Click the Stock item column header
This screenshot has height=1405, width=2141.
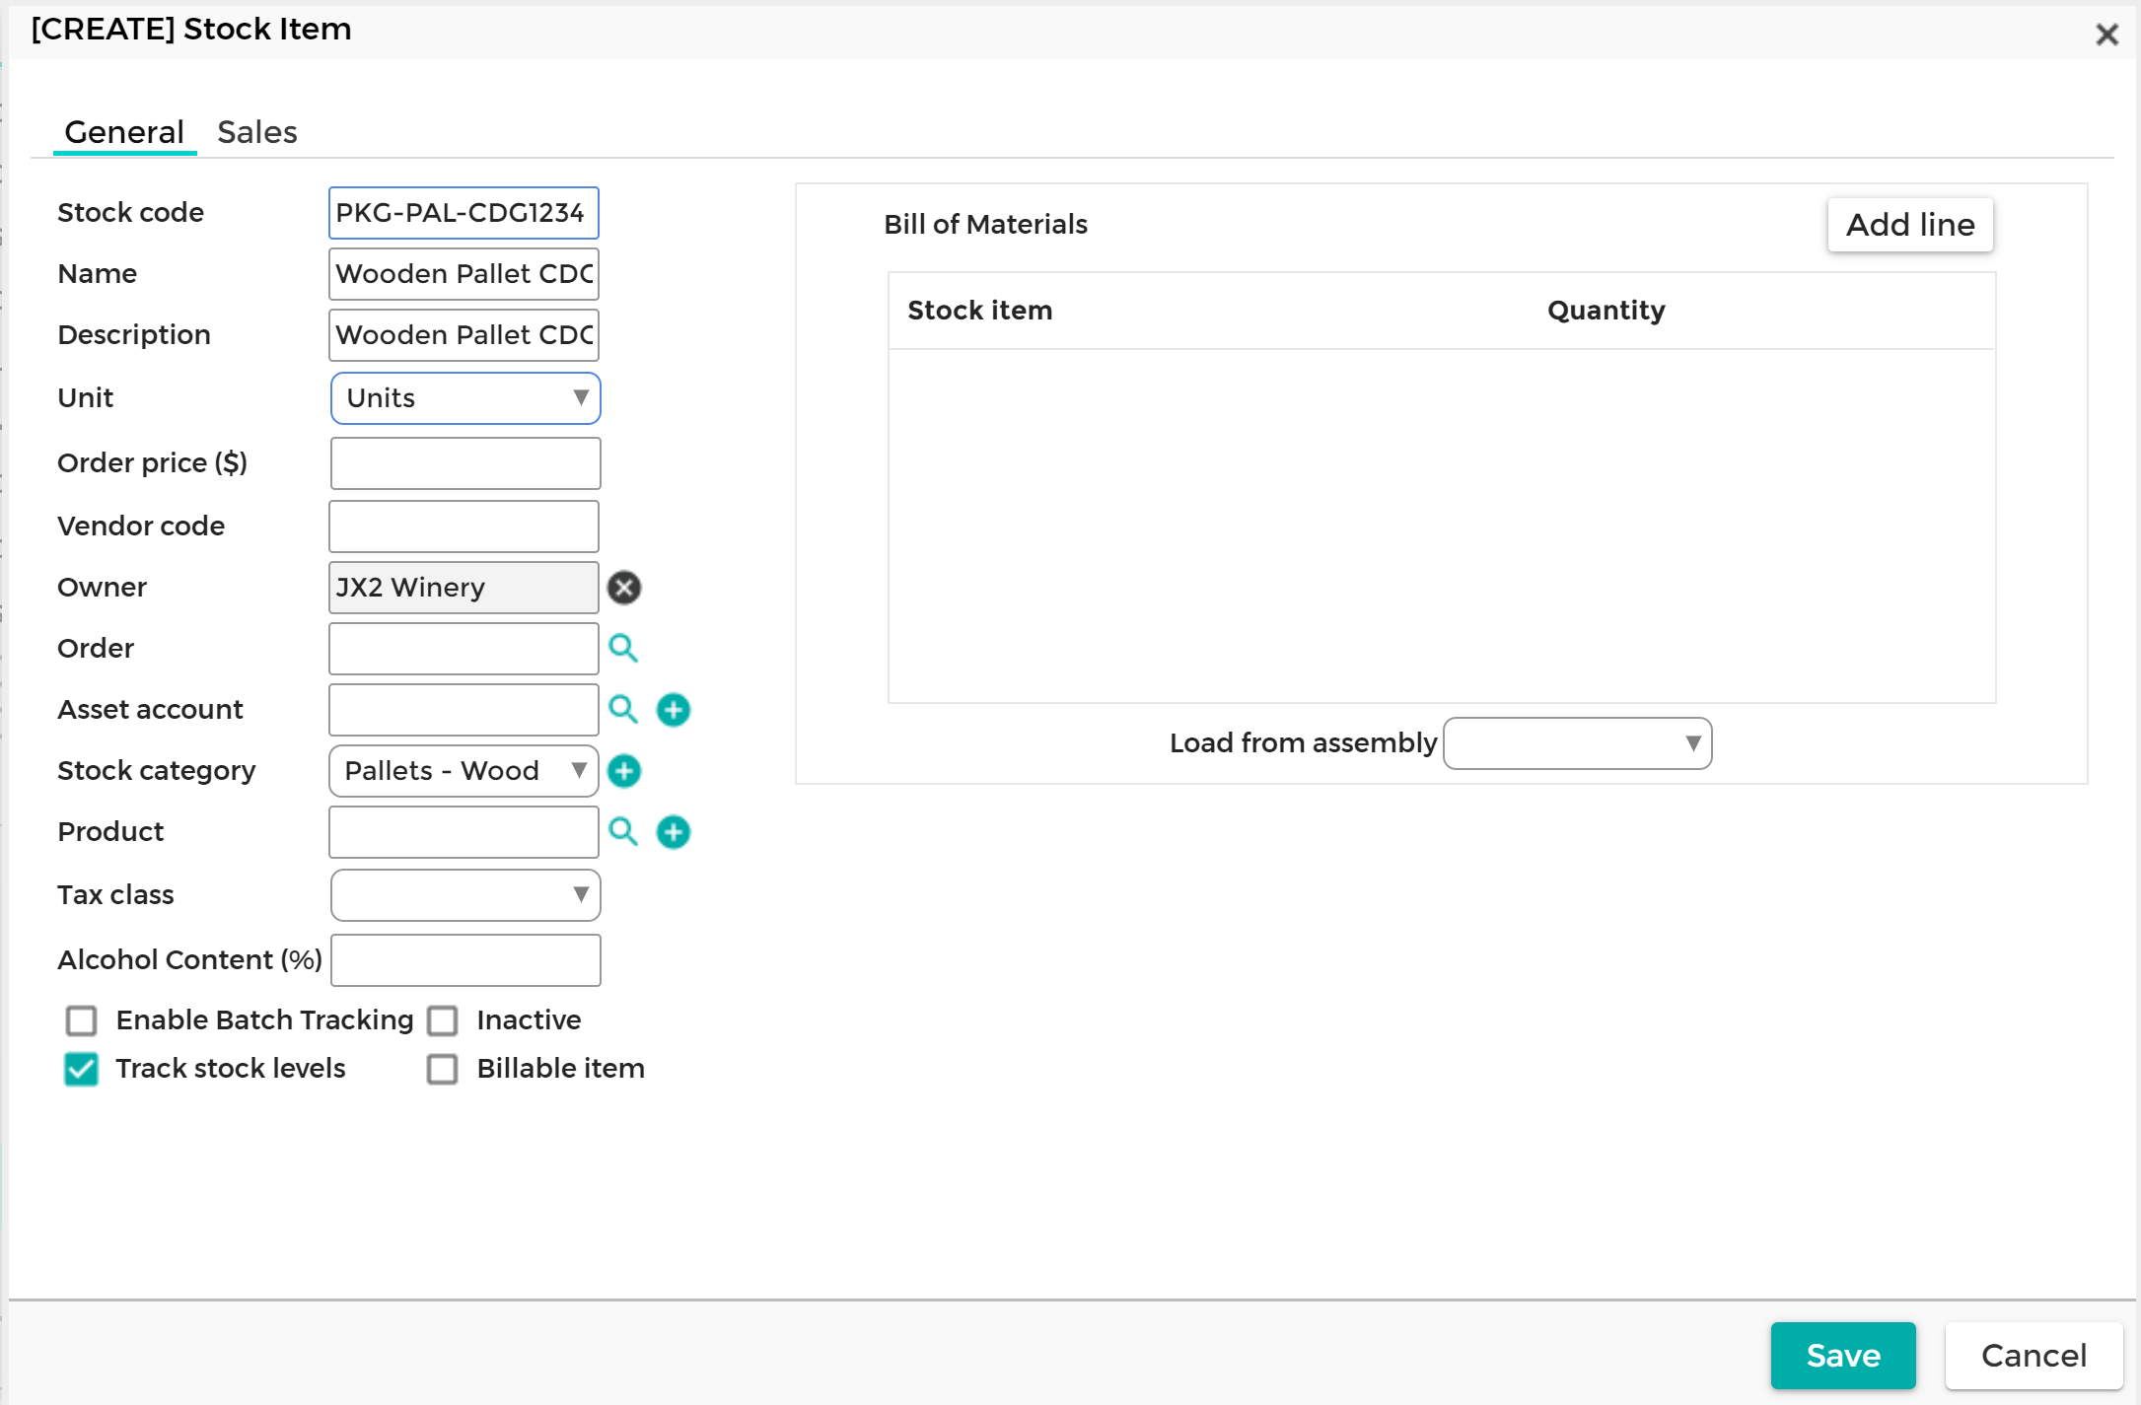point(979,311)
